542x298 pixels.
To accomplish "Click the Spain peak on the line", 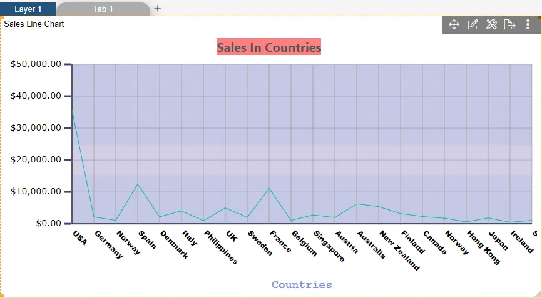I will pyautogui.click(x=138, y=184).
